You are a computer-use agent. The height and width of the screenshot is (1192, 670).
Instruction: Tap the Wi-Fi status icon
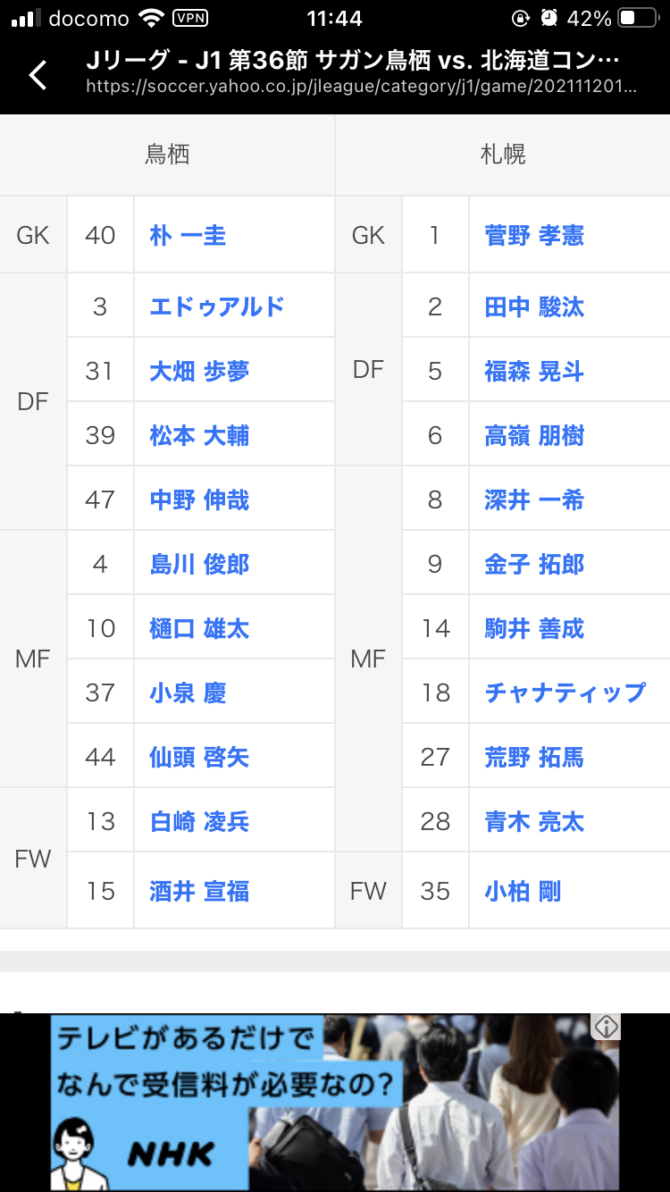point(153,19)
